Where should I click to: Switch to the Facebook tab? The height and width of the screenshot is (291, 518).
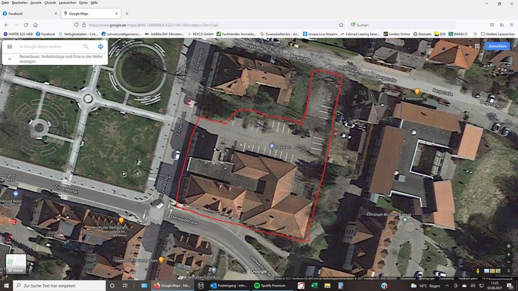click(29, 14)
